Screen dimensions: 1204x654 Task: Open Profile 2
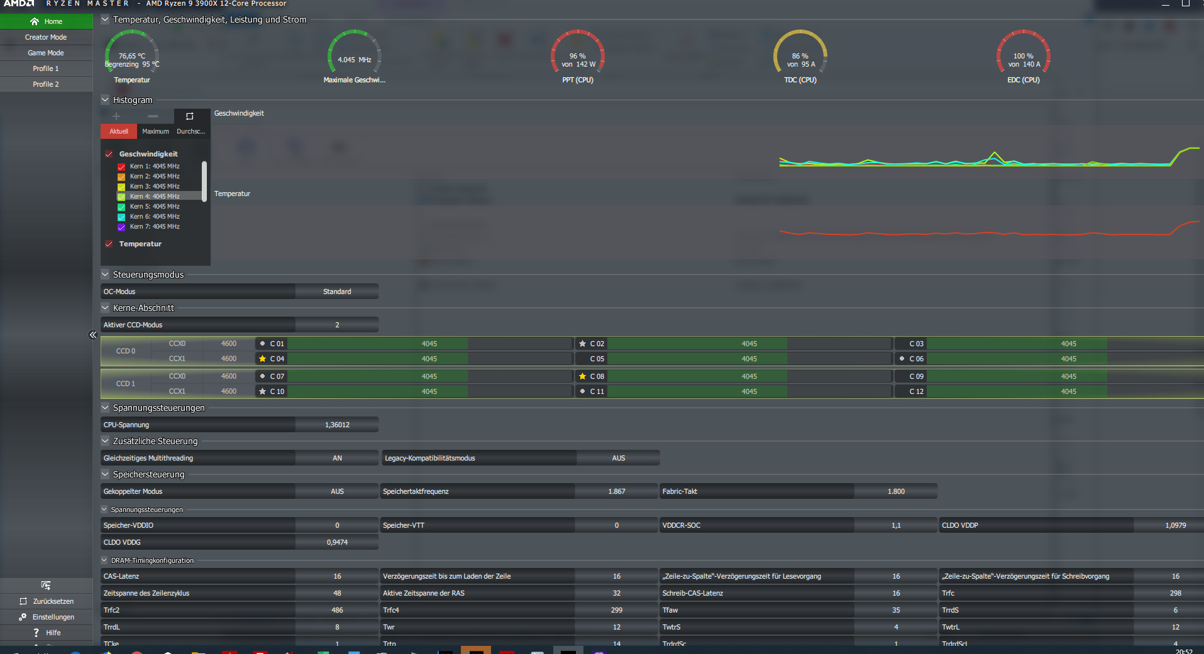click(46, 84)
